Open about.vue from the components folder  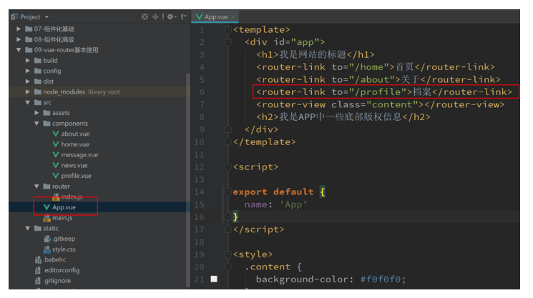coord(75,134)
